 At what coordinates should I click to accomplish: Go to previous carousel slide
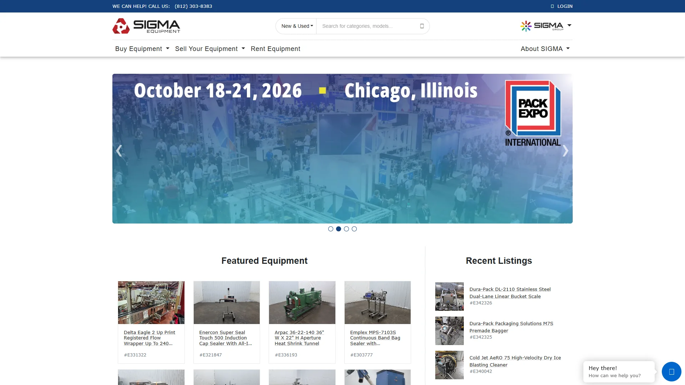pyautogui.click(x=119, y=151)
